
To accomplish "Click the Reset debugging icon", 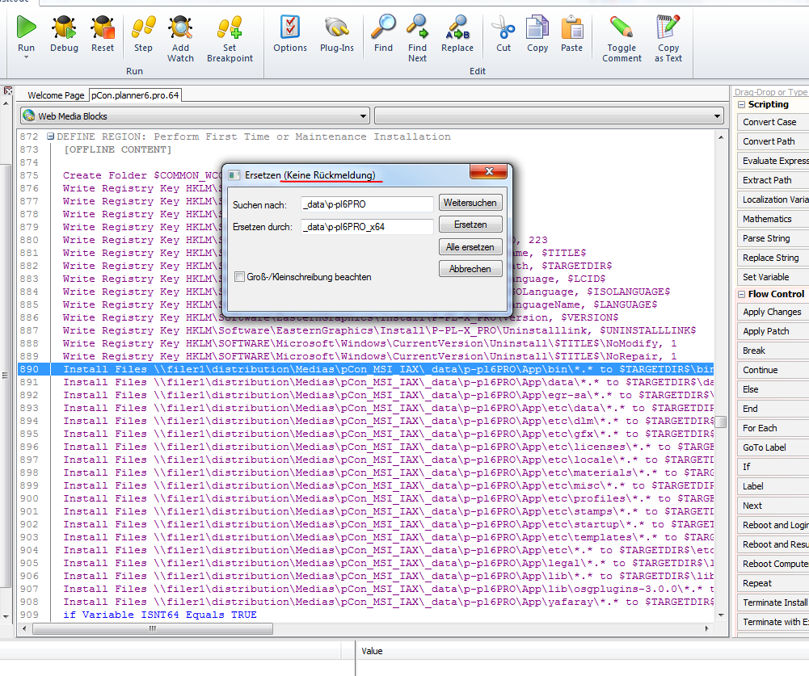I will pyautogui.click(x=102, y=27).
